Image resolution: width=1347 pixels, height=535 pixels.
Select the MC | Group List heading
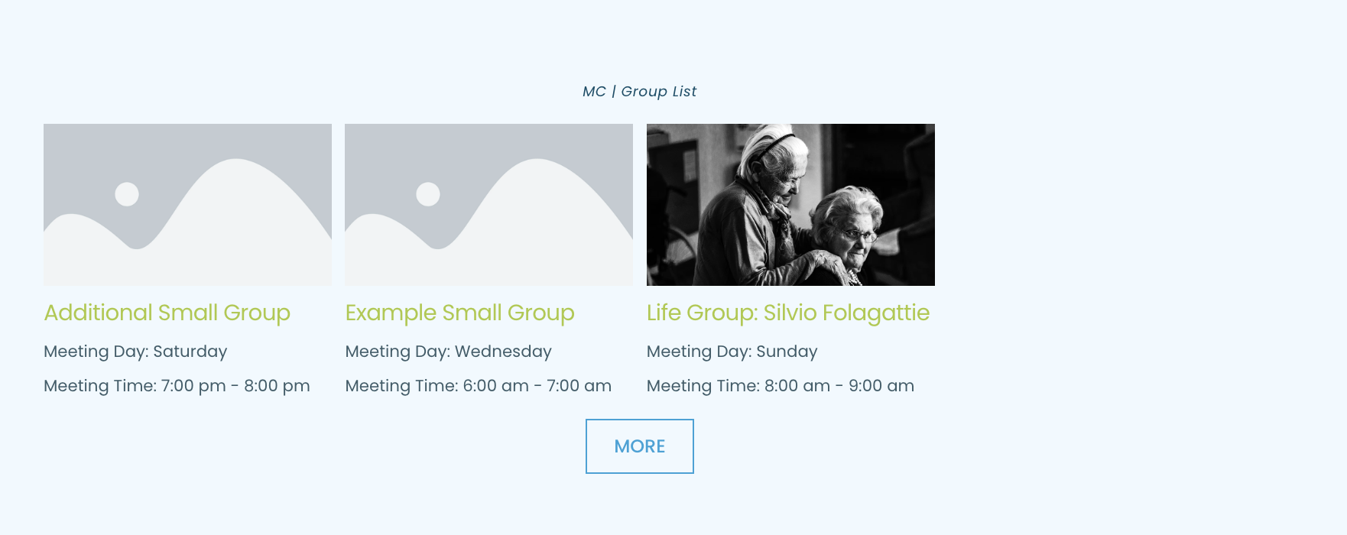coord(639,91)
